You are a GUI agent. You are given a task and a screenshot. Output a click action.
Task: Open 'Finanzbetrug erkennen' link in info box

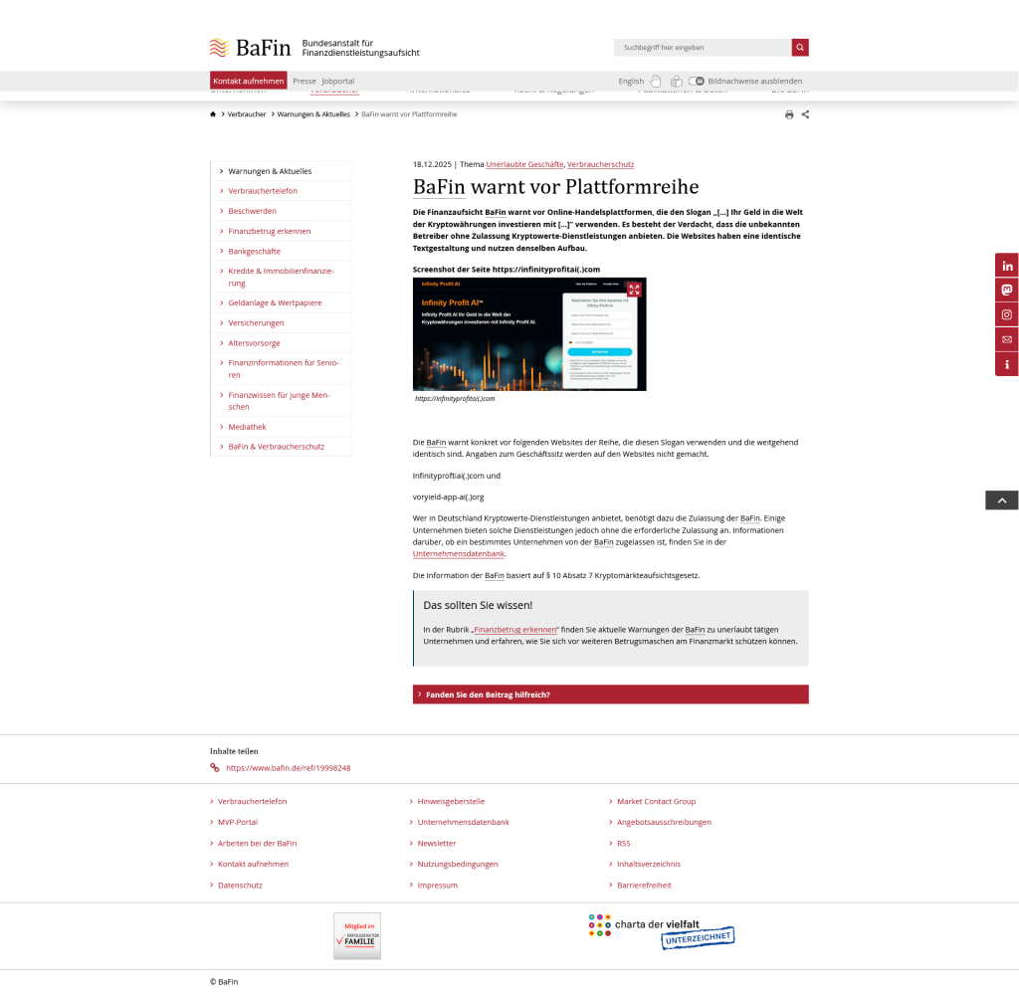point(515,629)
